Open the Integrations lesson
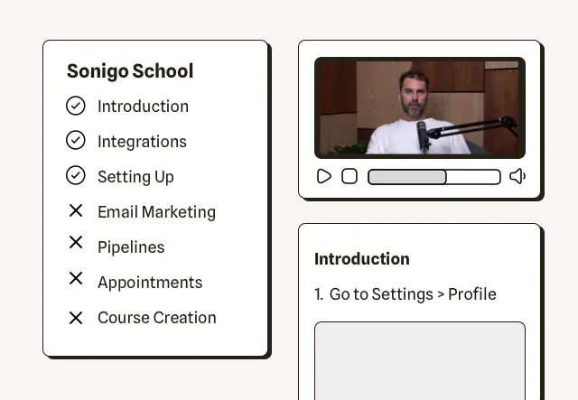The image size is (578, 400). [x=142, y=142]
